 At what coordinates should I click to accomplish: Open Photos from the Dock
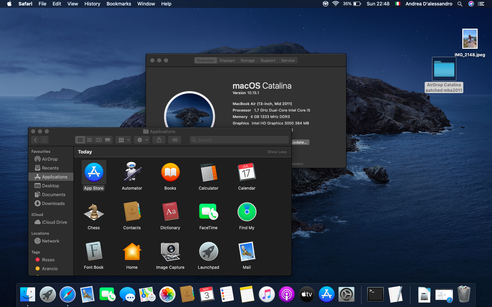pos(167,294)
